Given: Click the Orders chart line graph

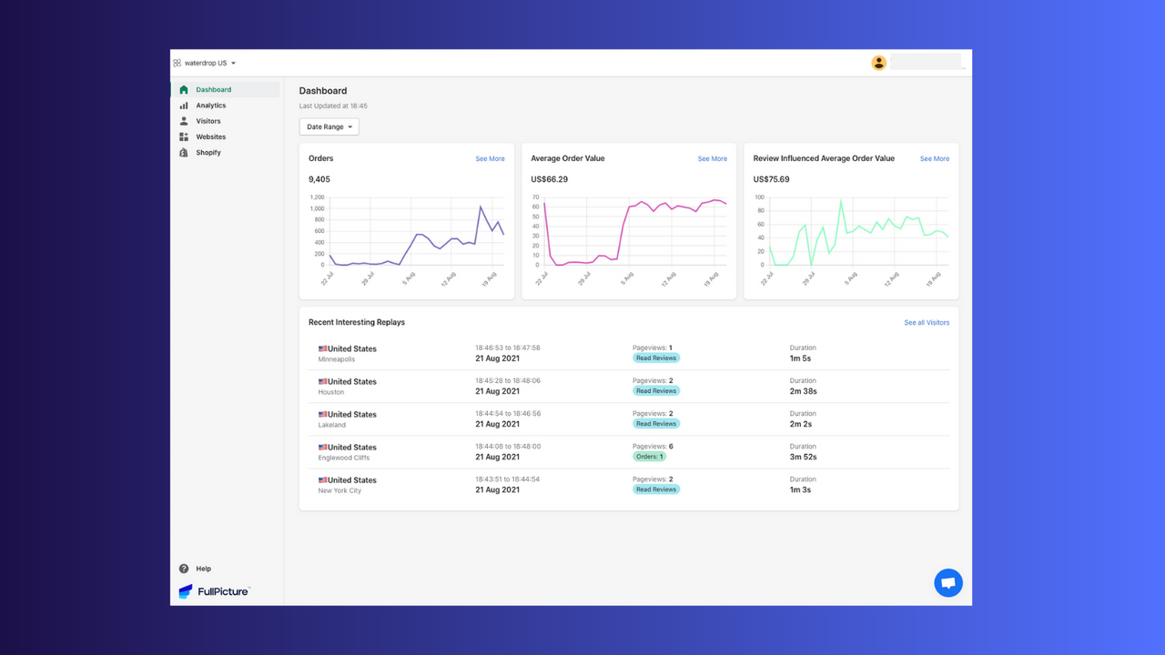Looking at the screenshot, I should tap(419, 237).
